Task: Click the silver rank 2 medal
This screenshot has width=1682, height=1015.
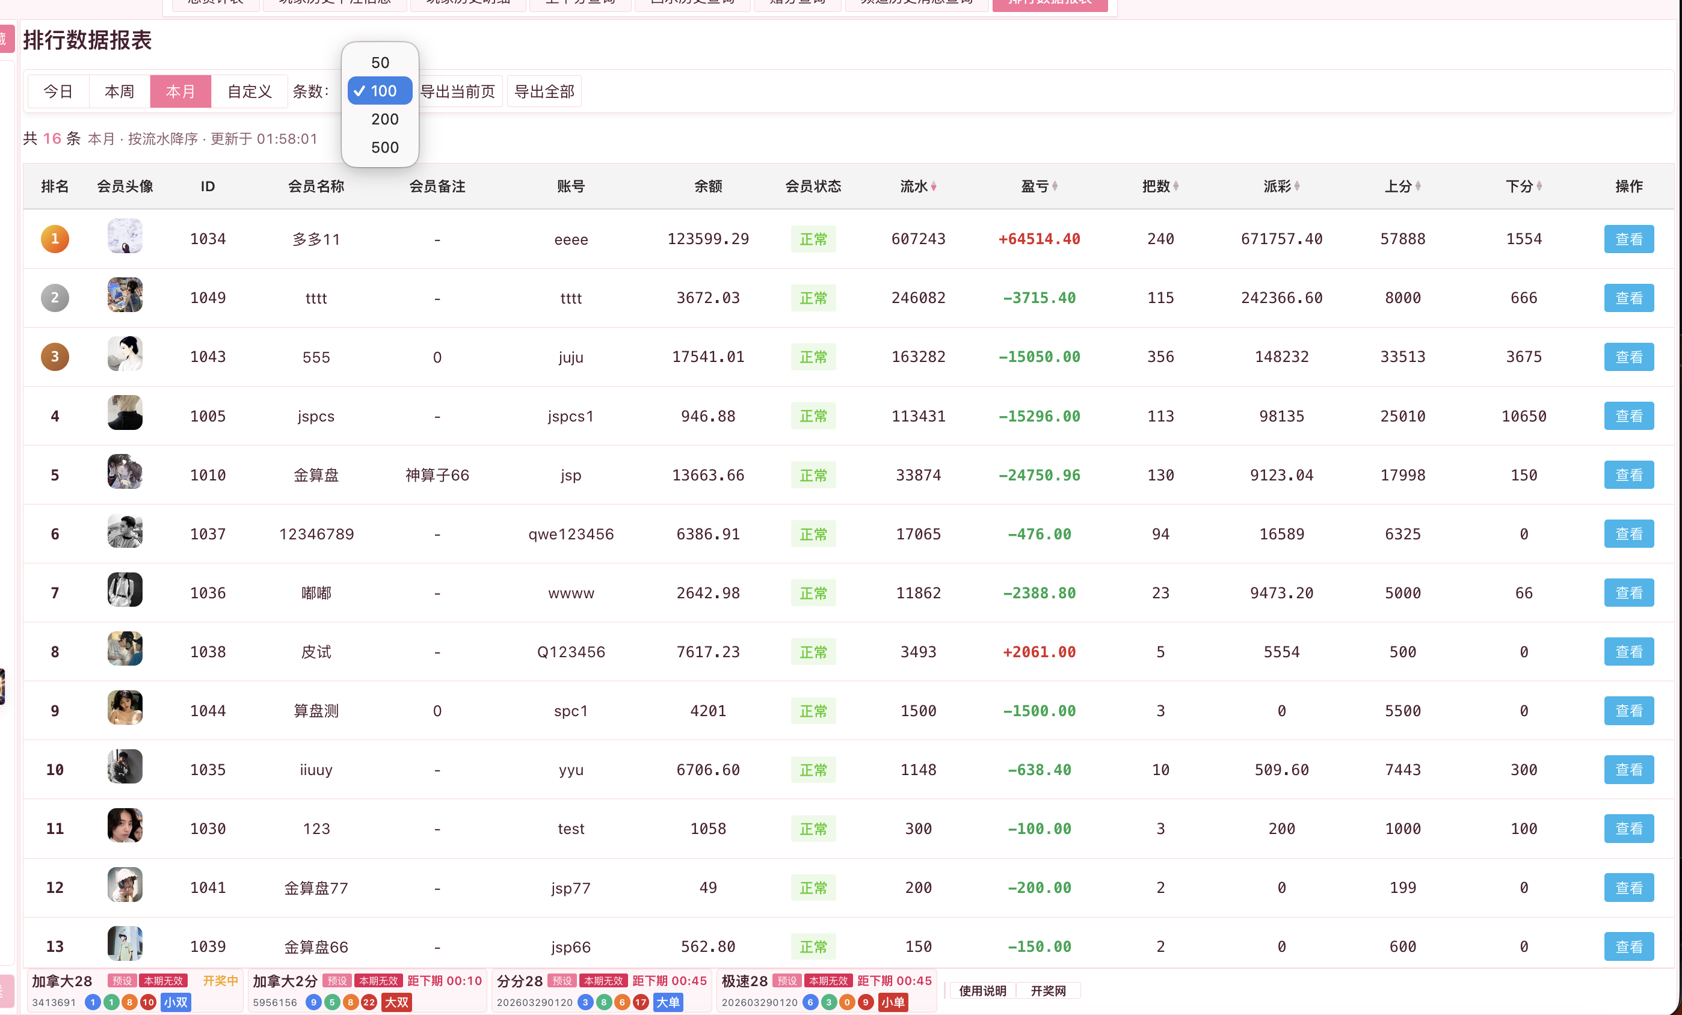Action: tap(55, 298)
